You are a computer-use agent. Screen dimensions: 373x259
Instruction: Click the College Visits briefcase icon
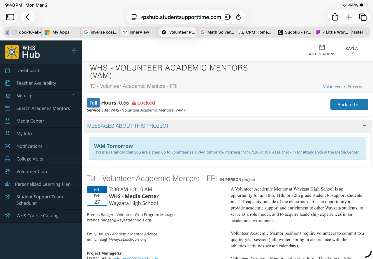tap(8, 159)
